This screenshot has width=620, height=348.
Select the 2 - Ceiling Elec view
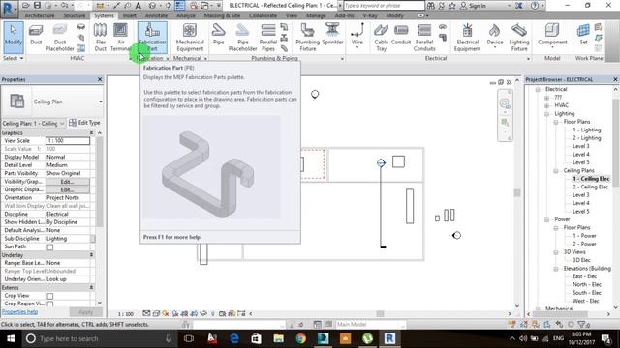(590, 187)
